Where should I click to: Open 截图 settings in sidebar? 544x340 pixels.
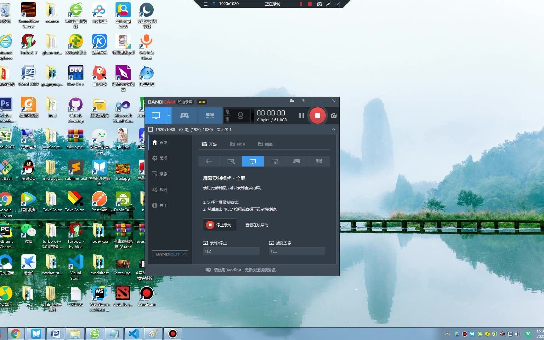(170, 190)
